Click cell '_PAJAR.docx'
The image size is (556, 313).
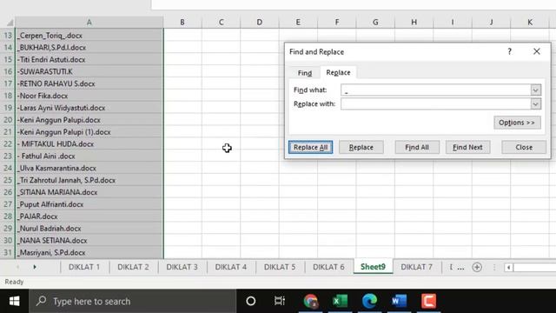coord(89,216)
